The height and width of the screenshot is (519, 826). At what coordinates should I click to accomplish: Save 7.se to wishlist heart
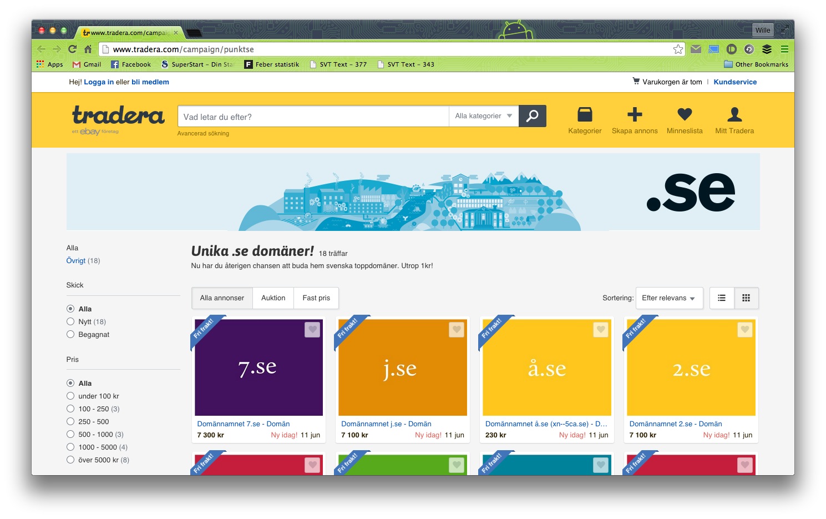click(312, 330)
